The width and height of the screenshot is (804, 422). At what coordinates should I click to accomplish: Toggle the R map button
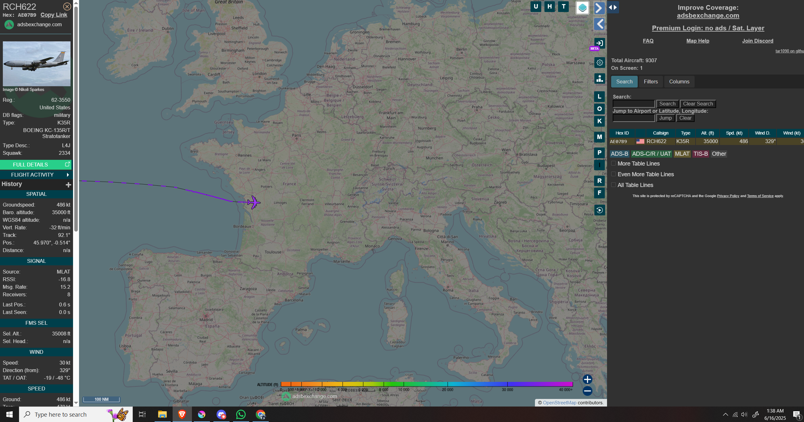click(599, 181)
